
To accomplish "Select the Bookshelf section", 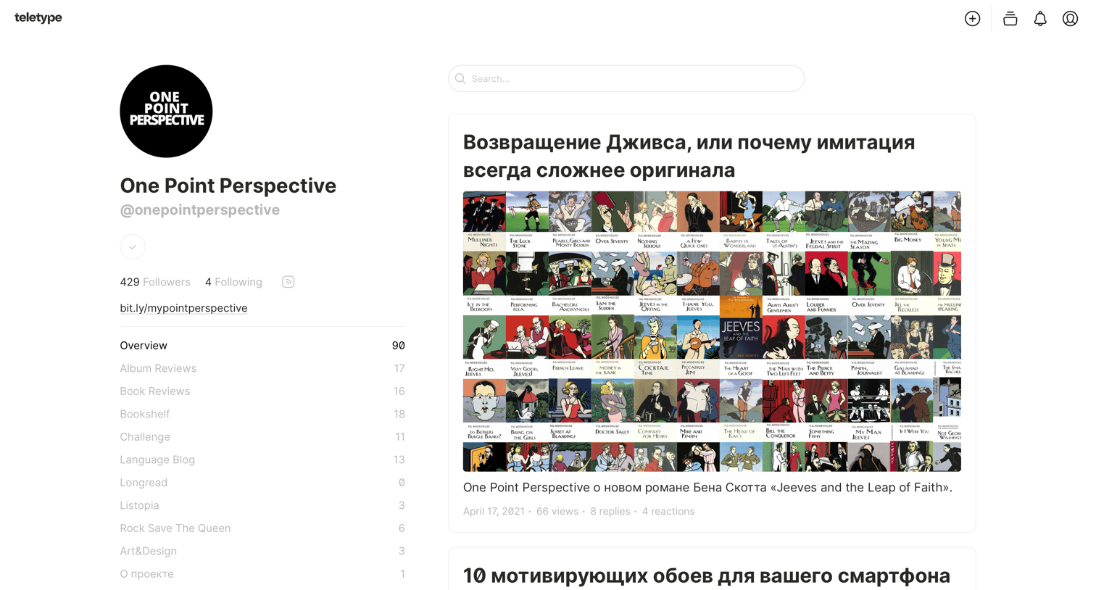I will (x=262, y=414).
